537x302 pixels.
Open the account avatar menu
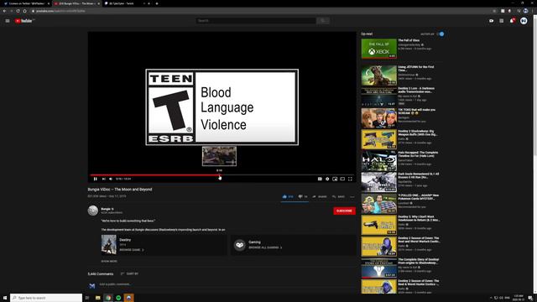[524, 21]
